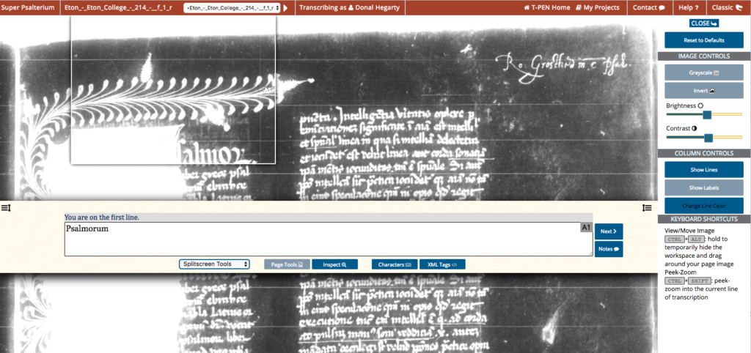
Task: Click Change Line Color button
Action: pos(703,206)
